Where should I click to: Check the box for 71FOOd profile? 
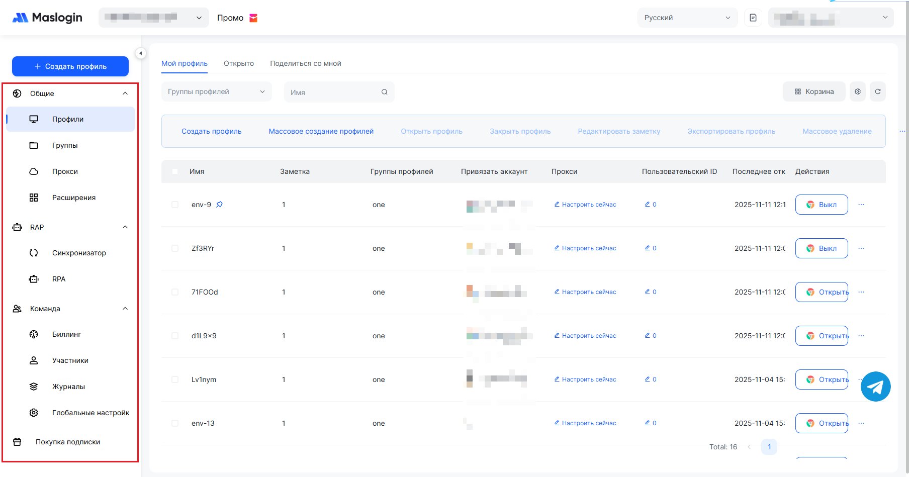(x=175, y=292)
